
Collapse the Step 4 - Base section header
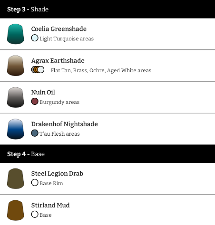[x=107, y=154]
